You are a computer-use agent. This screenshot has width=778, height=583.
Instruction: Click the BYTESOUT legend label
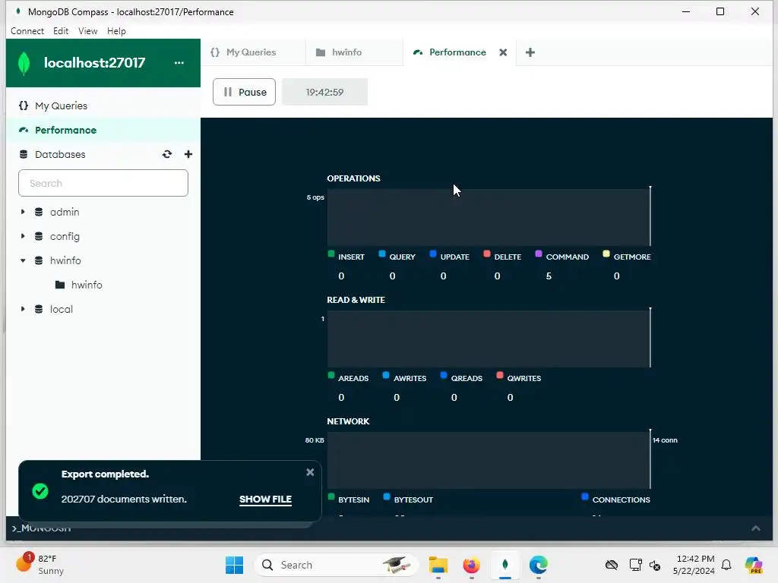pyautogui.click(x=413, y=499)
